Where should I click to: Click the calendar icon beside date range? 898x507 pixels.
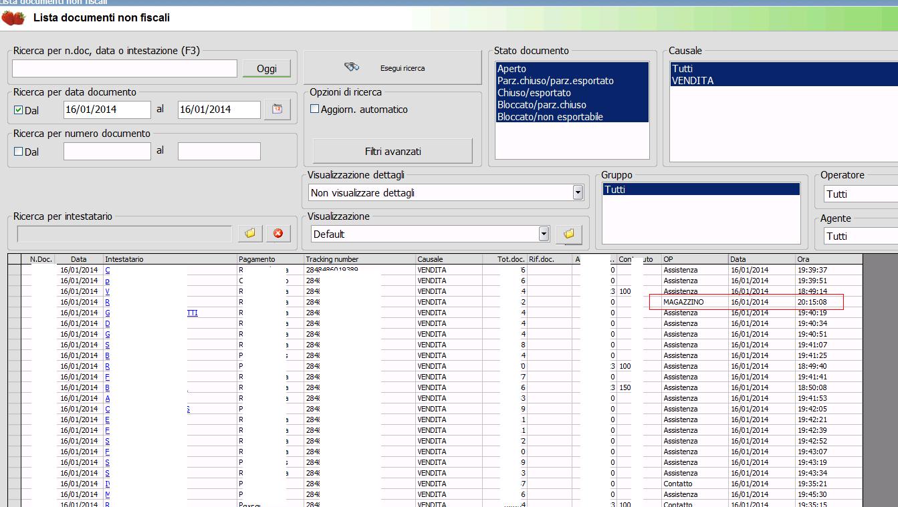pyautogui.click(x=277, y=110)
